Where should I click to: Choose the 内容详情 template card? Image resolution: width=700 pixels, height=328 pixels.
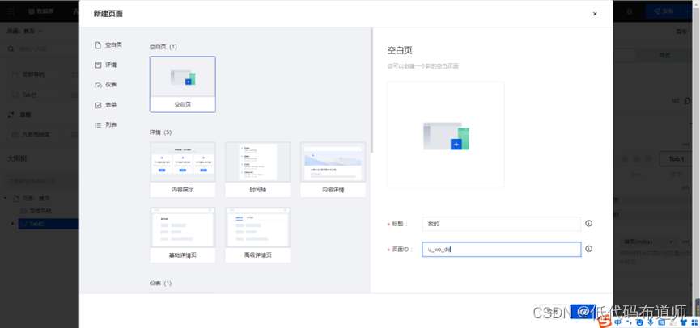point(333,170)
